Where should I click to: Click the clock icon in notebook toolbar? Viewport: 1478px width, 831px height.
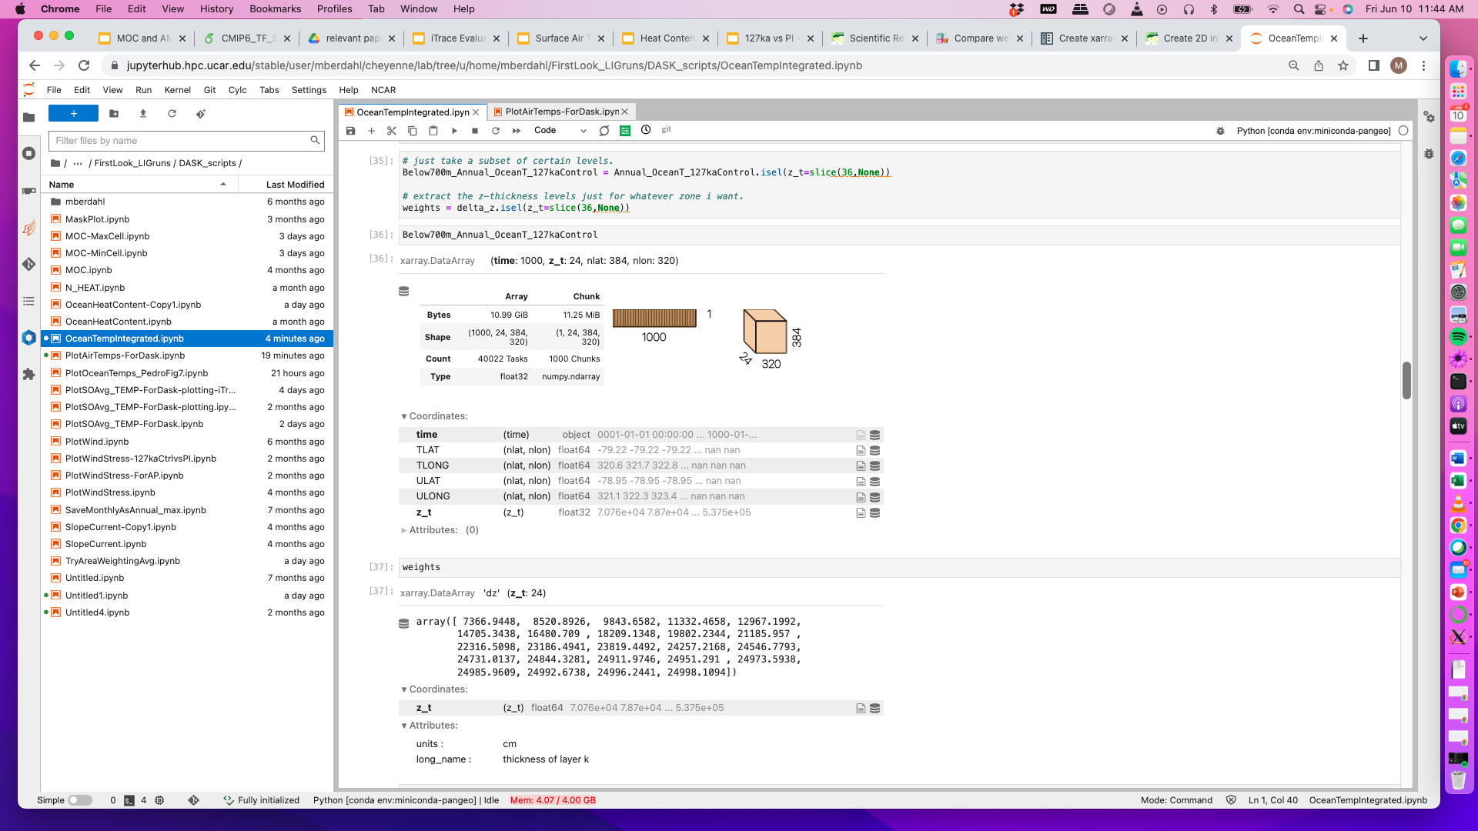[646, 130]
